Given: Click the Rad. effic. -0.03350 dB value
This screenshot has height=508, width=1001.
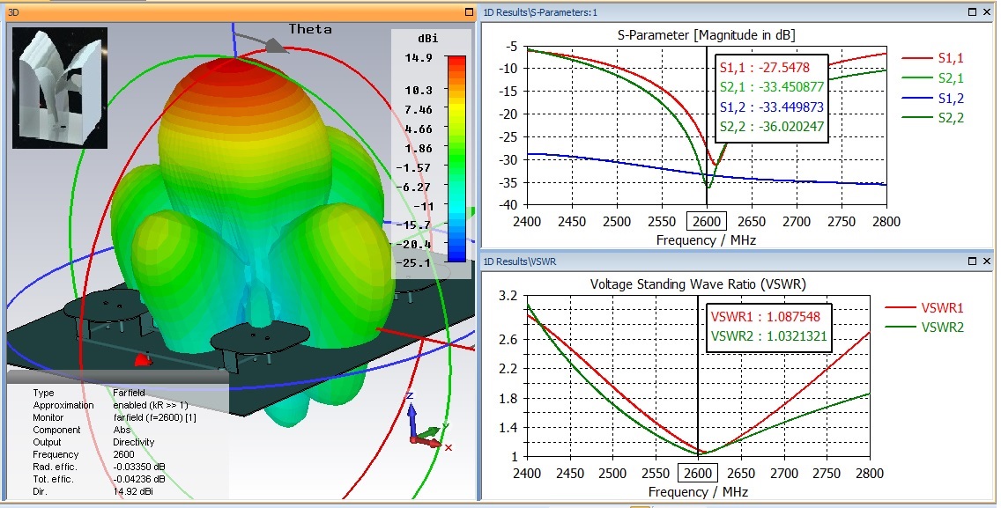Looking at the screenshot, I should point(139,467).
